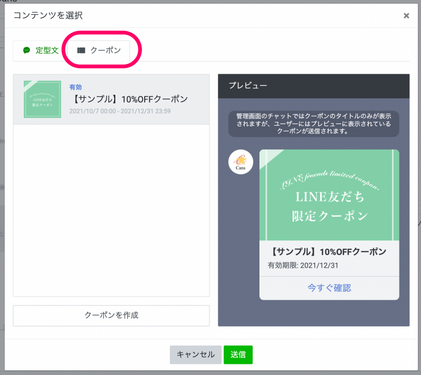Cancel with the キャンセル button
The image size is (421, 375).
(195, 354)
